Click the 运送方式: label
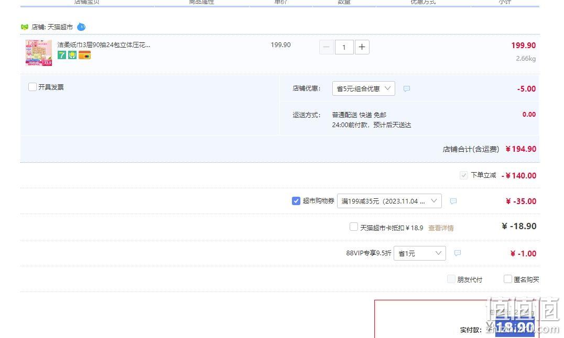This screenshot has height=338, width=564. coord(307,115)
